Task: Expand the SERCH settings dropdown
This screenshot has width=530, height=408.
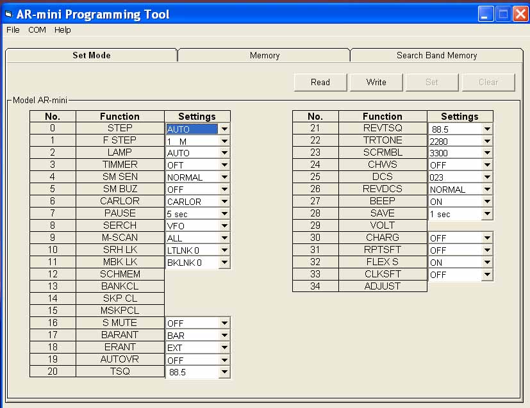Action: click(224, 226)
